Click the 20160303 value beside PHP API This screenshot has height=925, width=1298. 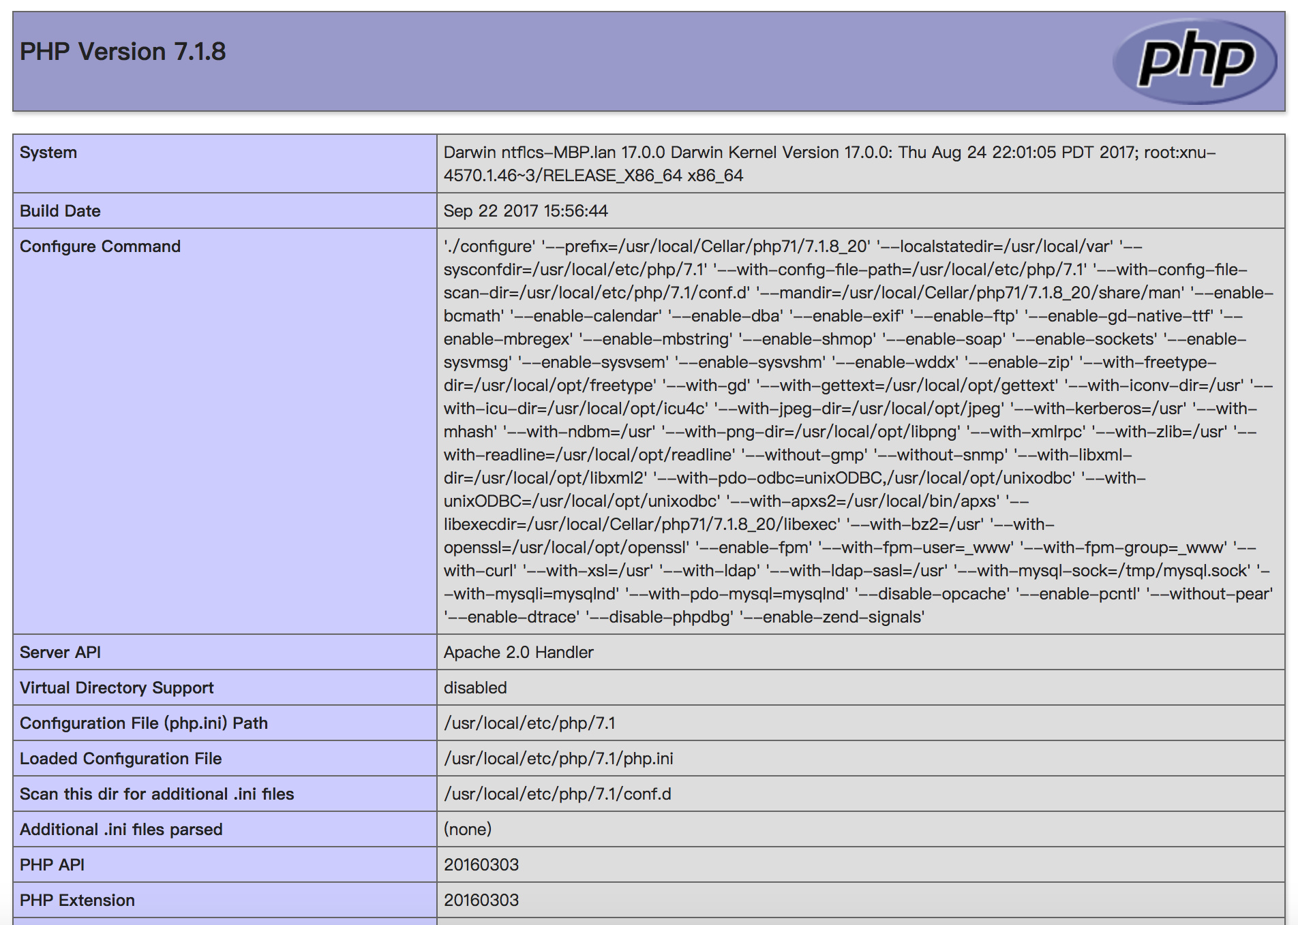(x=481, y=865)
